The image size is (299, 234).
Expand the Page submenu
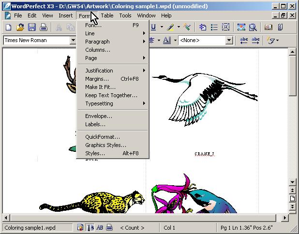(x=113, y=58)
